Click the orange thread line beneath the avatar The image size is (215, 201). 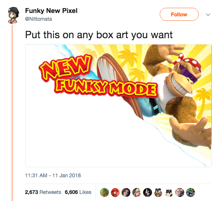(x=12, y=112)
